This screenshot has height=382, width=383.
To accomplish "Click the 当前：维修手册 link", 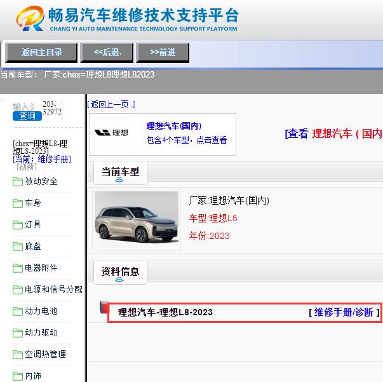I will click(42, 159).
